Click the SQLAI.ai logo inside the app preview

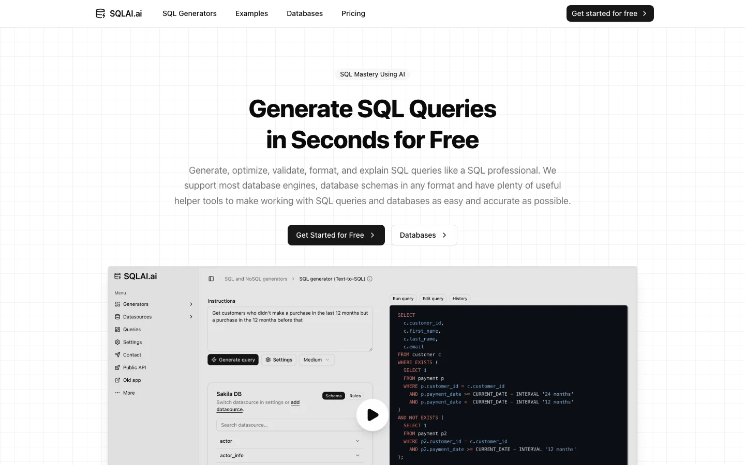pos(136,276)
